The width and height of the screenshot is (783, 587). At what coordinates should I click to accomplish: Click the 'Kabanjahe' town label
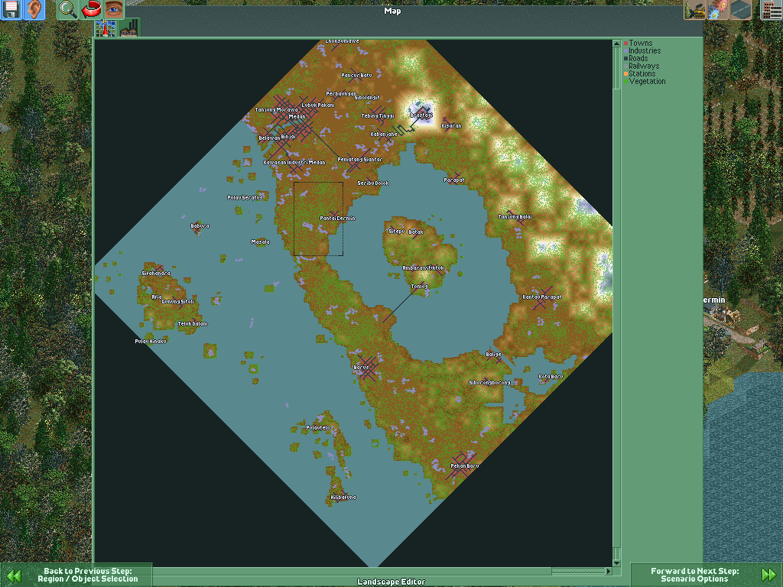(x=384, y=134)
